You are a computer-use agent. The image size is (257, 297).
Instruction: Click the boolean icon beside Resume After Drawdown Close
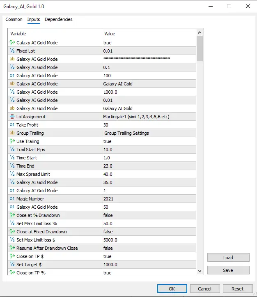click(x=12, y=248)
